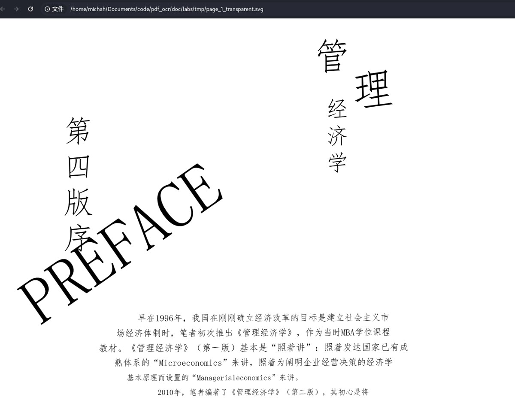
Task: Click the character 第 in the vertical heading
Action: pos(78,131)
